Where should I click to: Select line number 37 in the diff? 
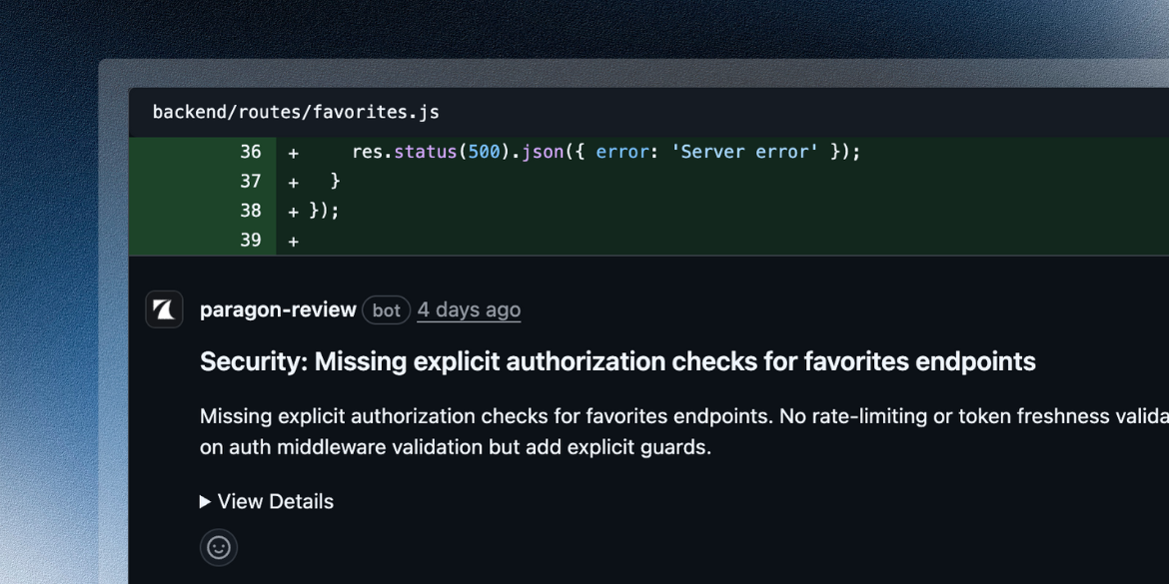click(252, 181)
